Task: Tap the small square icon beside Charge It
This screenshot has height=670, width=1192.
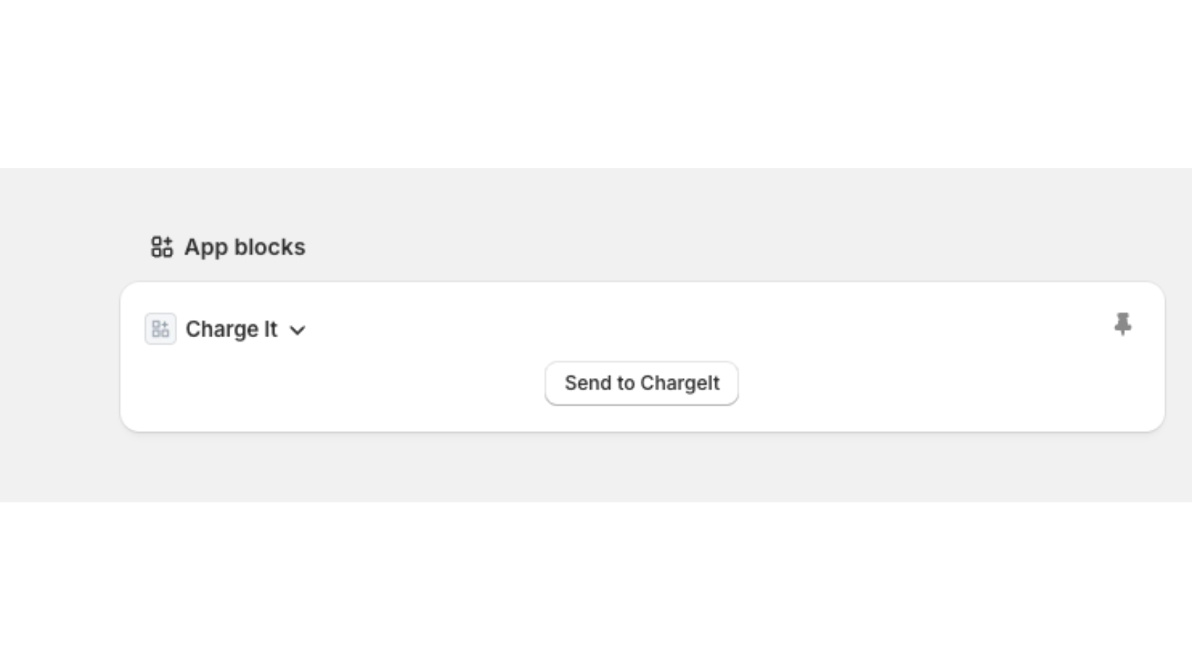Action: tap(160, 328)
